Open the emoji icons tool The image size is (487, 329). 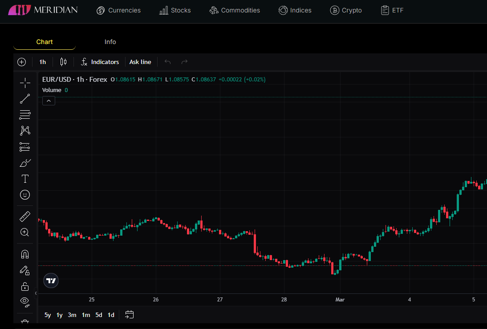point(25,195)
